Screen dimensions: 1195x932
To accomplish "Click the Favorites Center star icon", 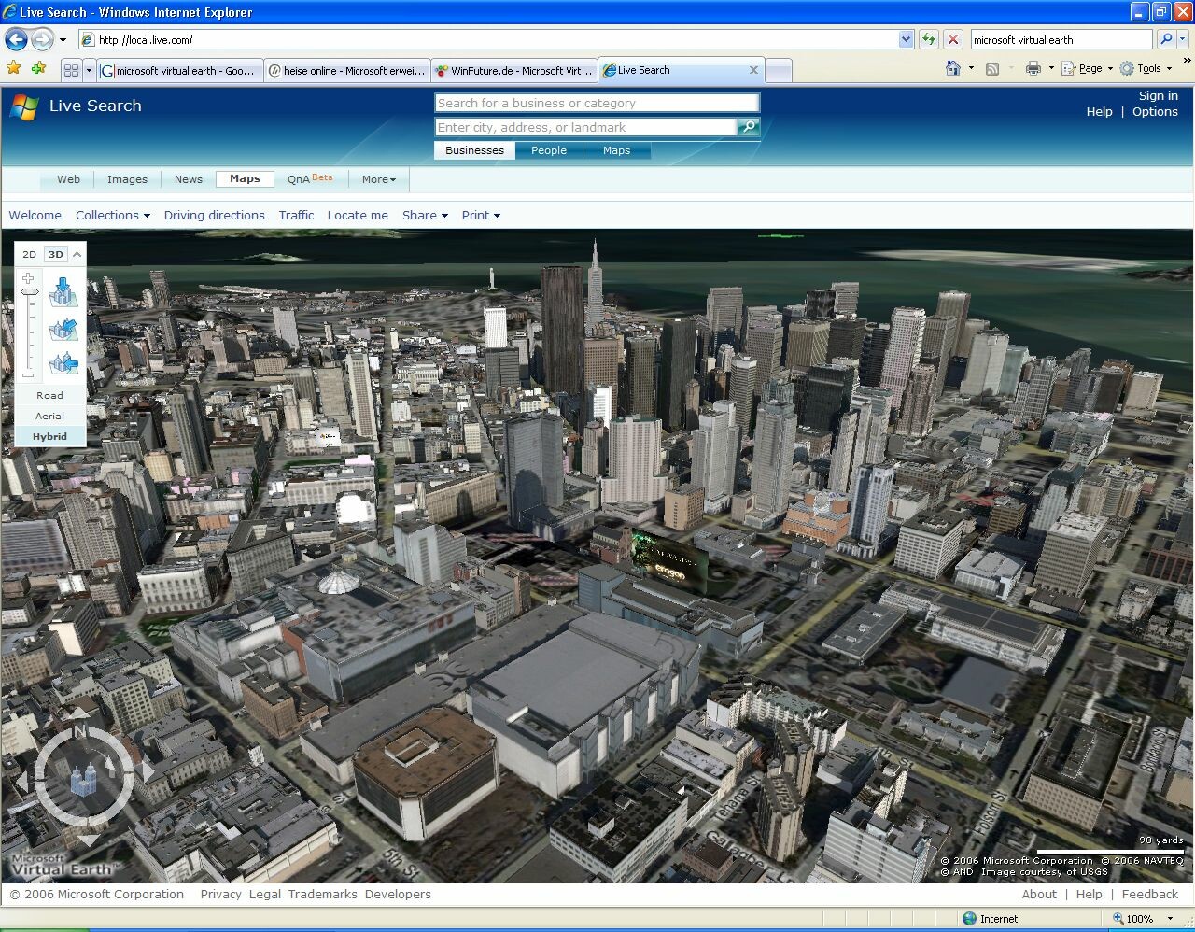I will pos(14,68).
